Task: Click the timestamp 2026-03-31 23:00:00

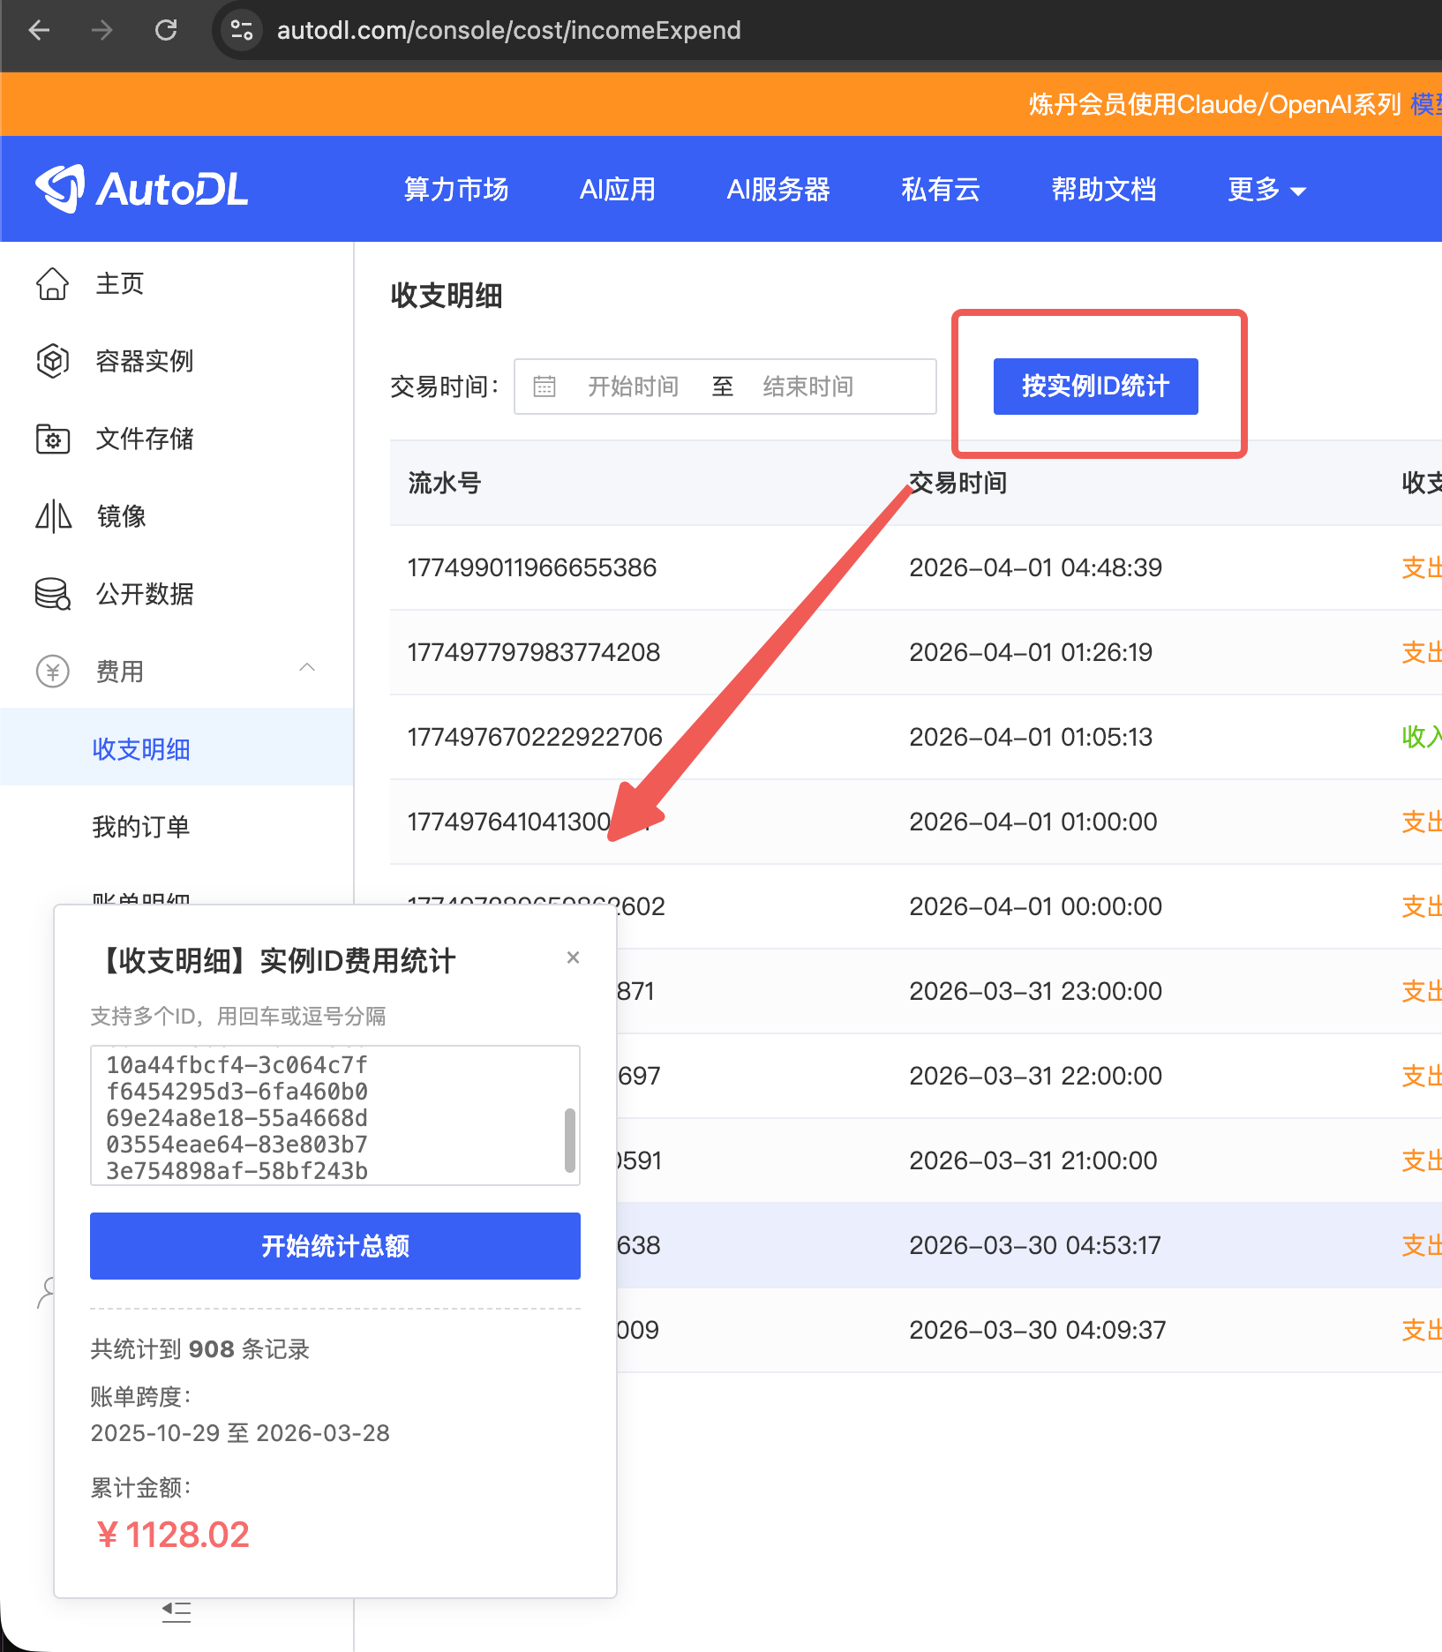Action: click(x=1036, y=991)
